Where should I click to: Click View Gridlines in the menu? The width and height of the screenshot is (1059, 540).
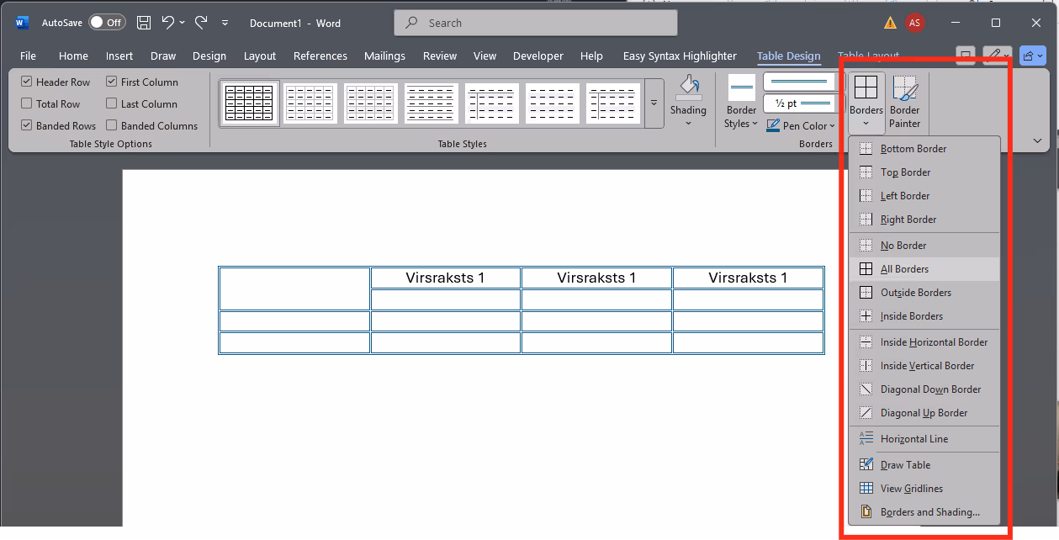pos(911,489)
